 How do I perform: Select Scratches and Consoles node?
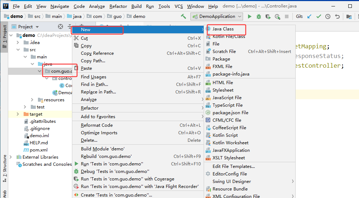pyautogui.click(x=44, y=164)
